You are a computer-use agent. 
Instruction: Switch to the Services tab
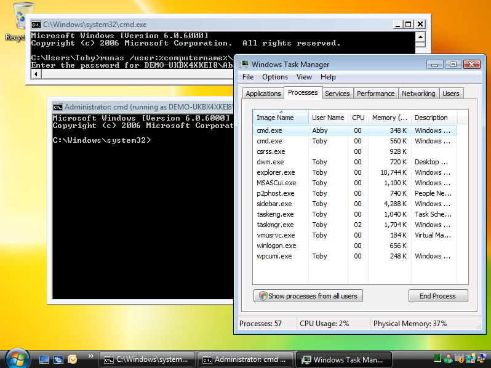(337, 94)
